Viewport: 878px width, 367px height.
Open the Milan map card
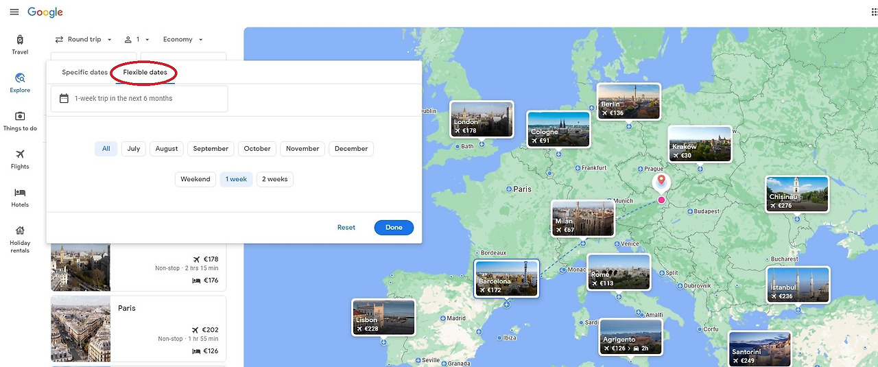pyautogui.click(x=583, y=219)
